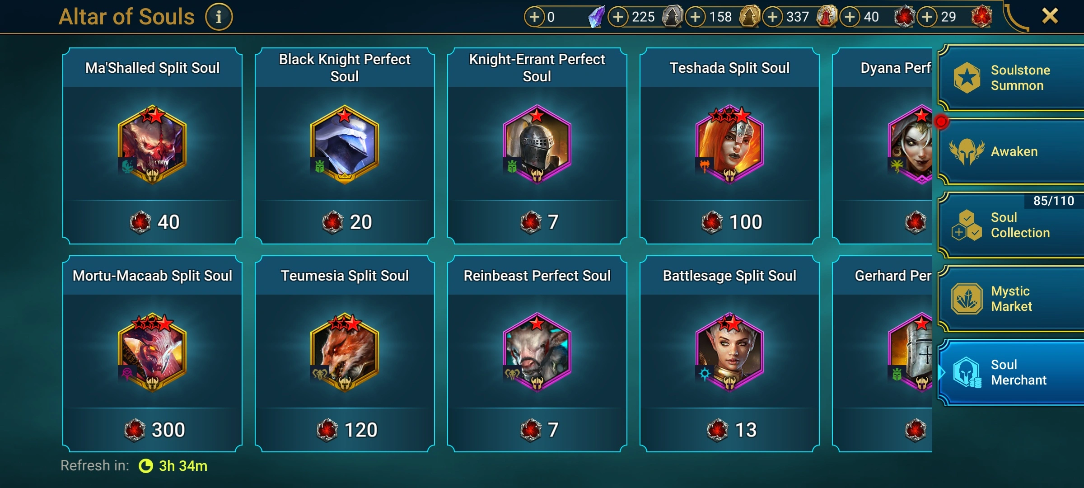This screenshot has width=1084, height=488.
Task: Open the Altar of Souls info icon
Action: 219,17
